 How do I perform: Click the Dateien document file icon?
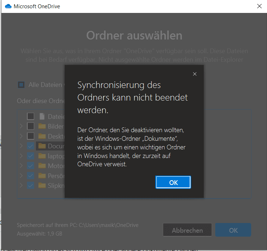pyautogui.click(x=42, y=116)
